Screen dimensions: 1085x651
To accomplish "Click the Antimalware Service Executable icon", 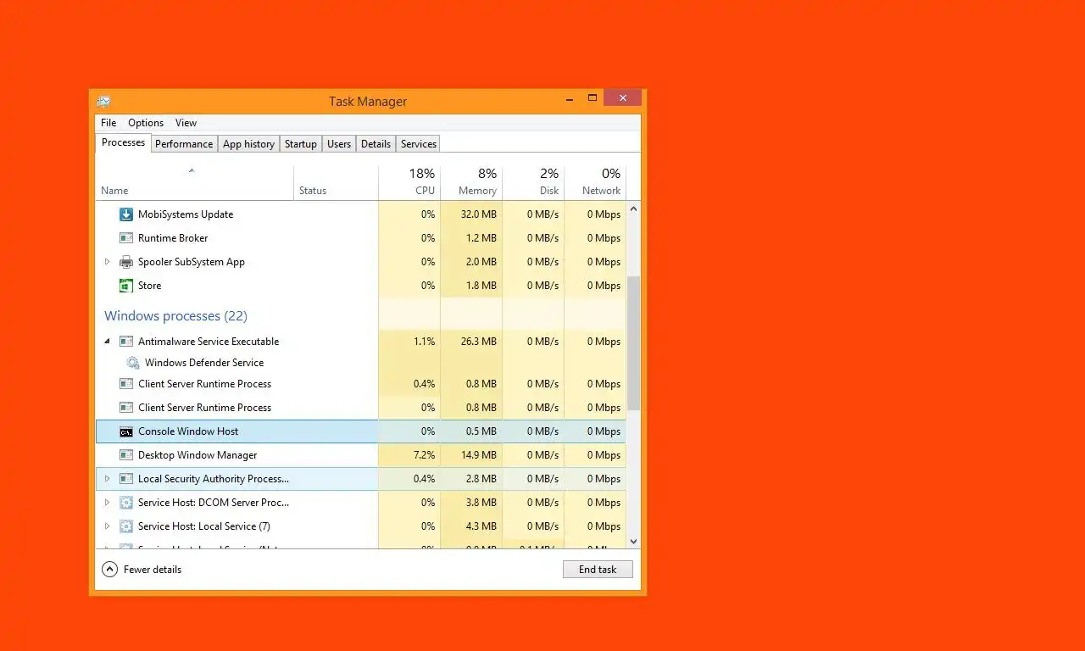I will click(x=126, y=342).
